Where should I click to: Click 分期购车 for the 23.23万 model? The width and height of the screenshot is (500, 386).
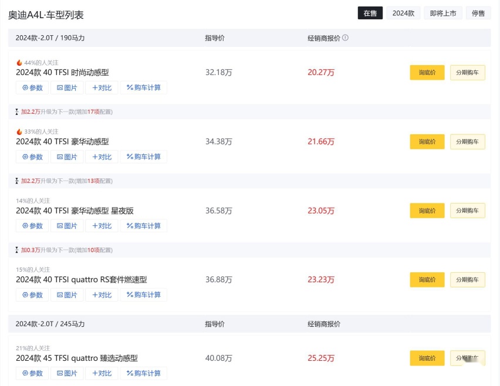coord(468,280)
